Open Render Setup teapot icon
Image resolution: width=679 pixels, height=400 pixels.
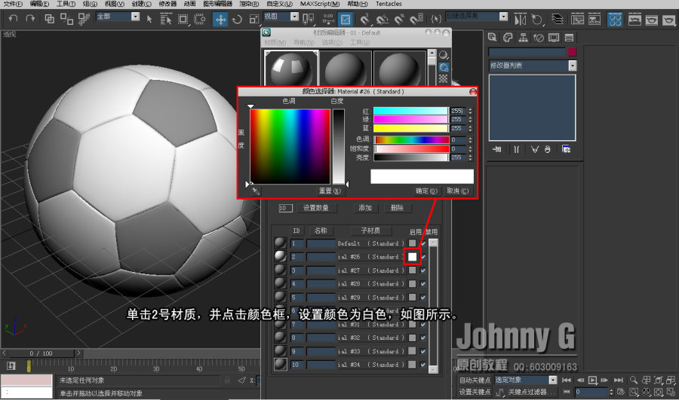(x=634, y=20)
